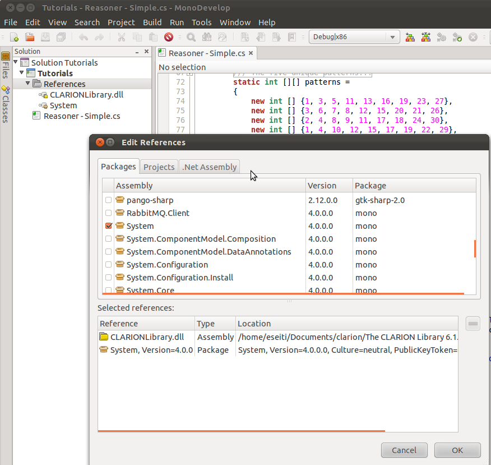
Task: Select CLARIONLibrary.dll in selected references list
Action: pyautogui.click(x=146, y=337)
